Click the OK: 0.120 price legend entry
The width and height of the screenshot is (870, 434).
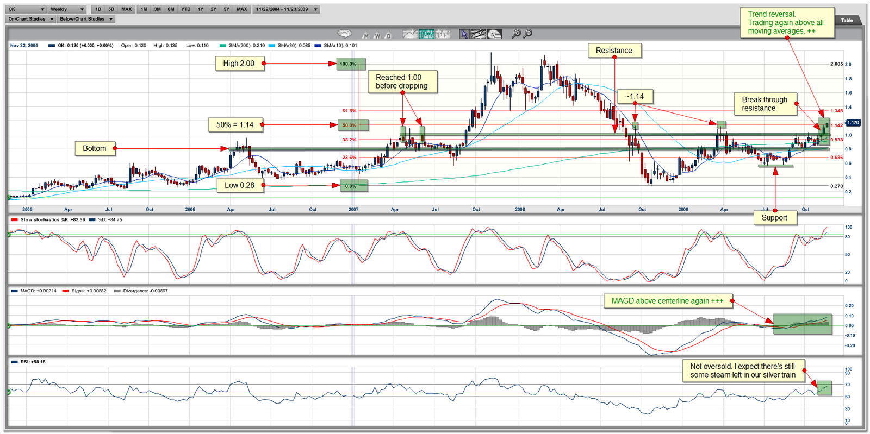pos(85,46)
